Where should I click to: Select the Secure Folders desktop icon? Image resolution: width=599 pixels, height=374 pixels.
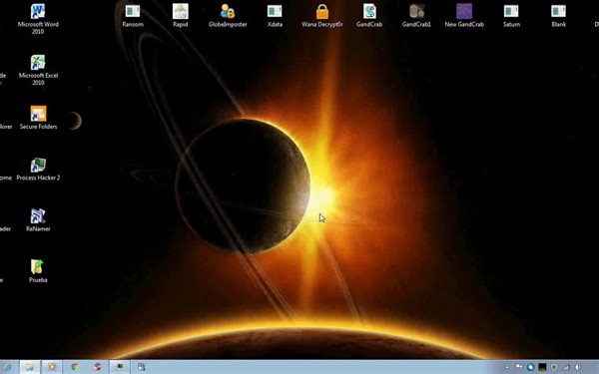[x=38, y=118]
